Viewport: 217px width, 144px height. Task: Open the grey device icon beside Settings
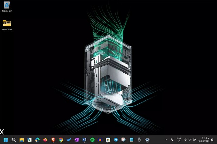click(x=139, y=140)
